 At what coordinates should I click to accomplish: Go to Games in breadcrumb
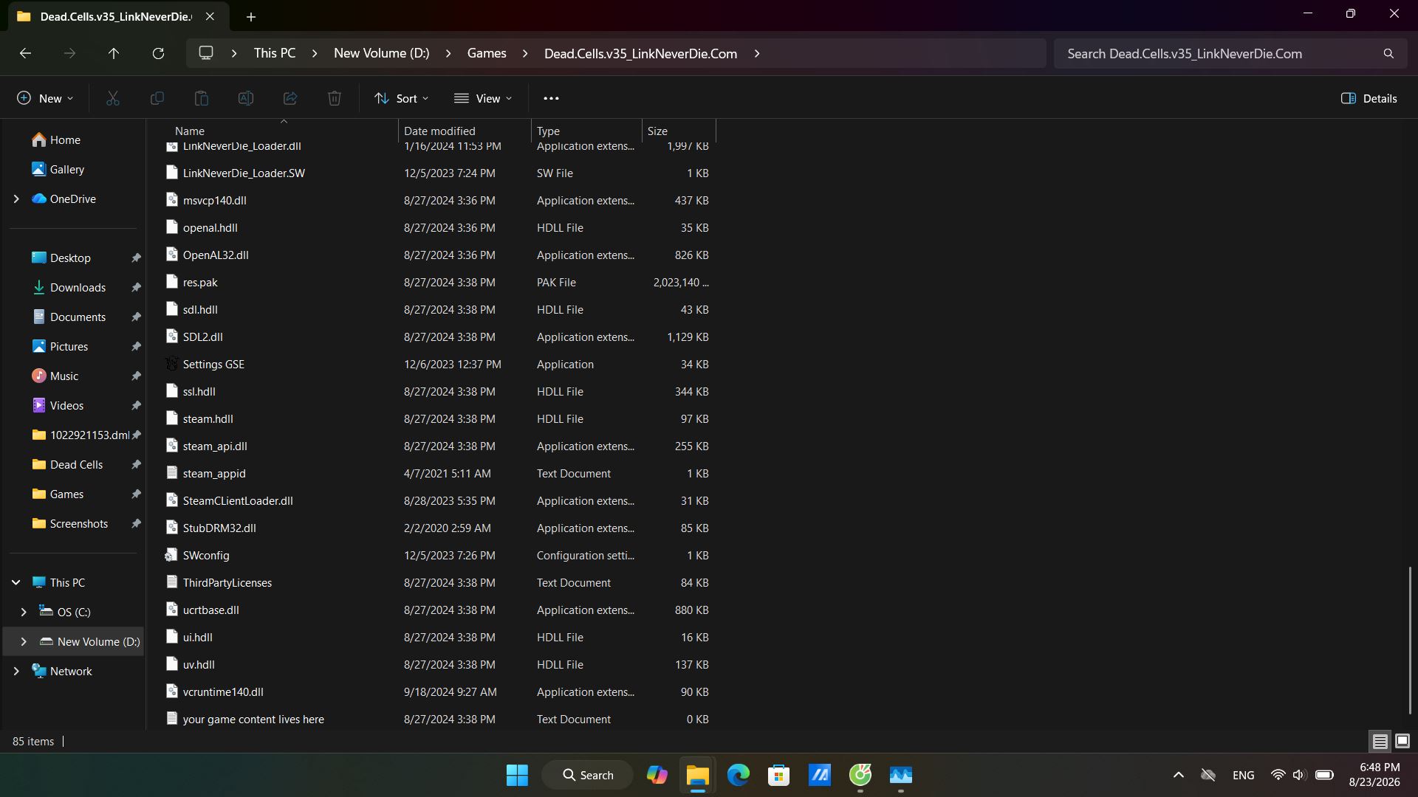point(487,53)
